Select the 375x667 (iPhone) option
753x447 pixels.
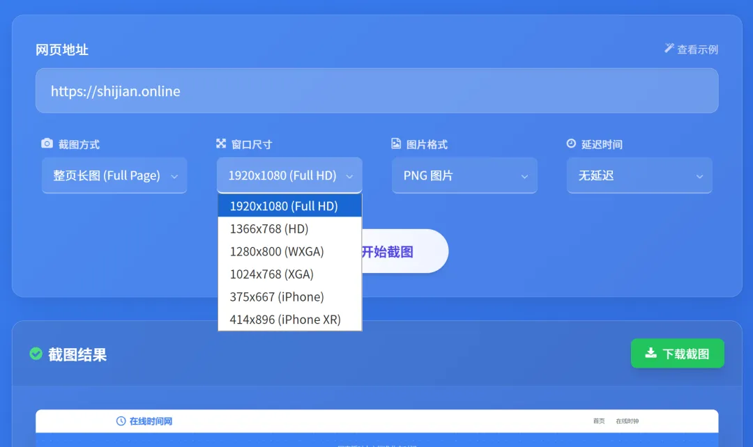(x=289, y=297)
